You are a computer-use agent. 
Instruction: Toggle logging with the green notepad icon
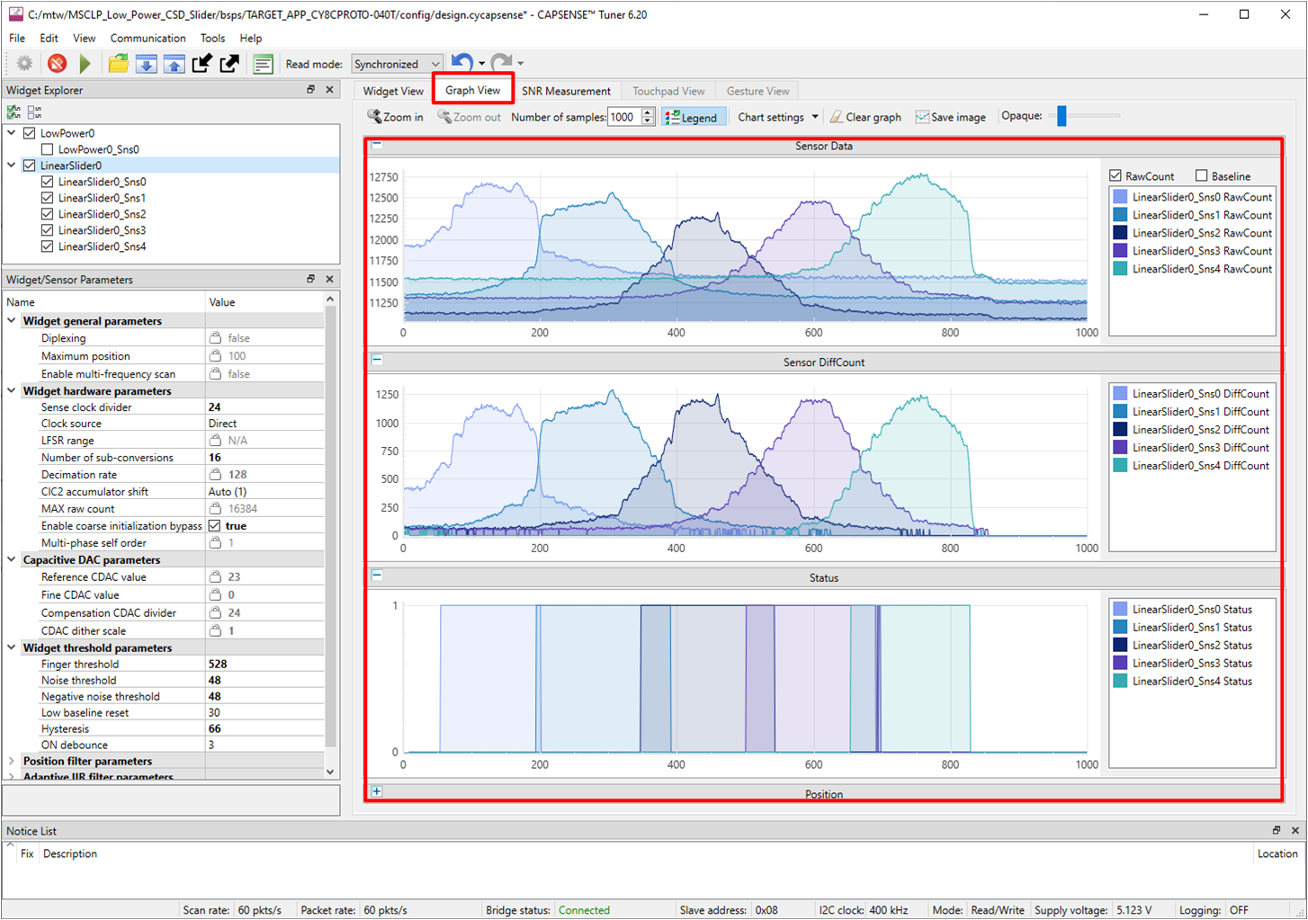(x=263, y=64)
